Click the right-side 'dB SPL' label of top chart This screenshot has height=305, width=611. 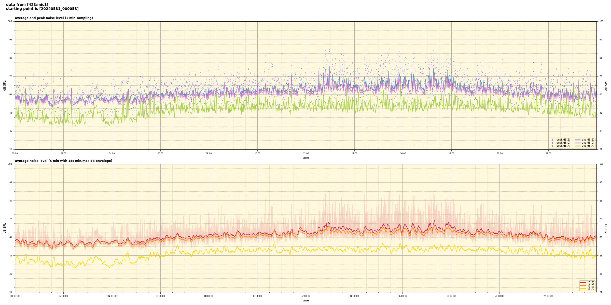click(x=606, y=85)
